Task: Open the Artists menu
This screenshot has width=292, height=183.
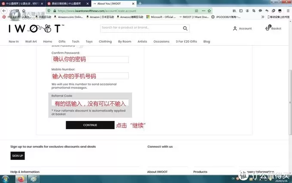Action: coord(142,42)
